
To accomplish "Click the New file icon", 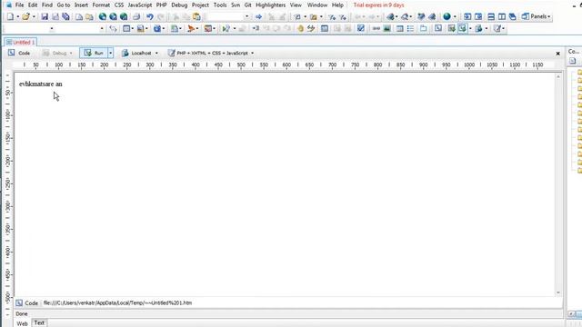I will tap(10, 16).
